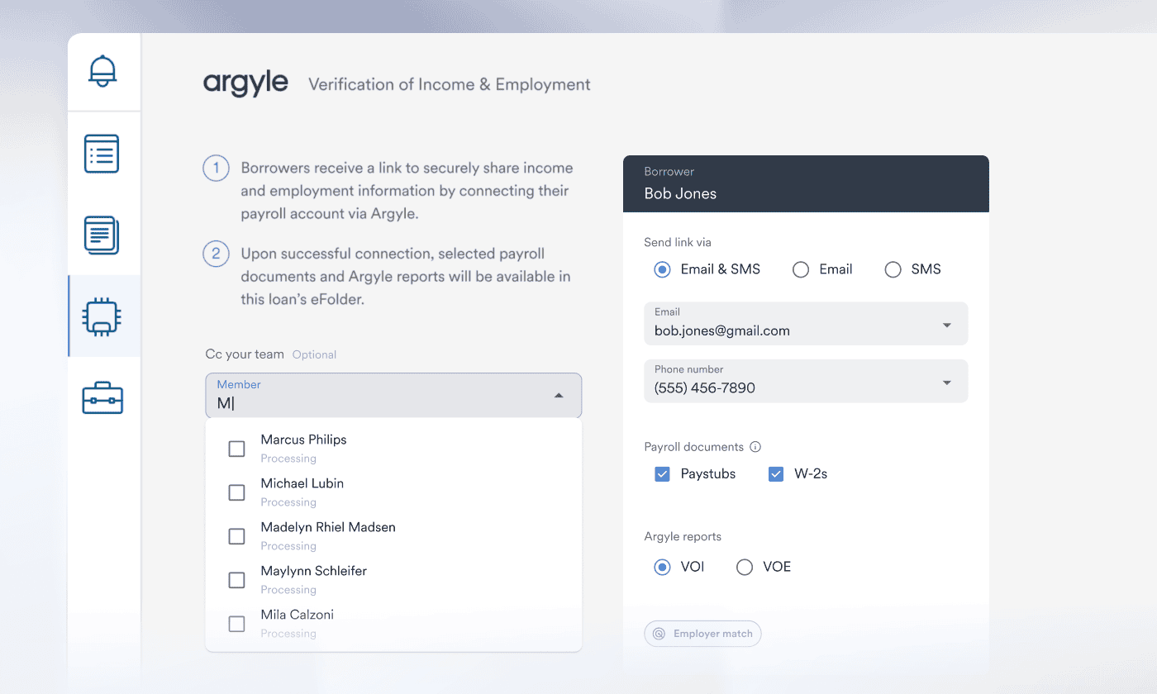Select the VOE report radio button
The image size is (1157, 694).
tap(745, 567)
